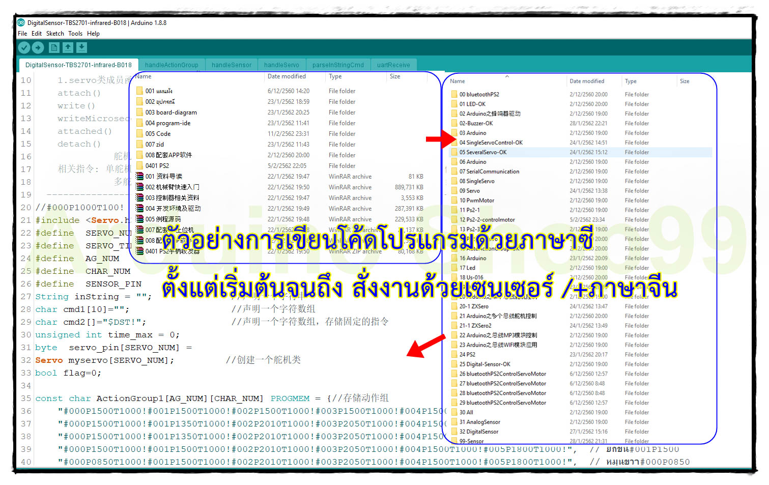Switch to the uartReceive tab
Screen dimensions: 769x485
point(393,65)
